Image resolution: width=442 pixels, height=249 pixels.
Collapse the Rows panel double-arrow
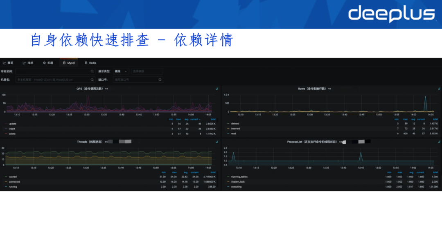point(329,89)
